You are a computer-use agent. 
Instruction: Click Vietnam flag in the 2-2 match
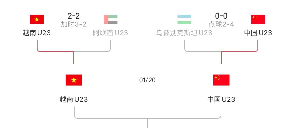(37, 19)
